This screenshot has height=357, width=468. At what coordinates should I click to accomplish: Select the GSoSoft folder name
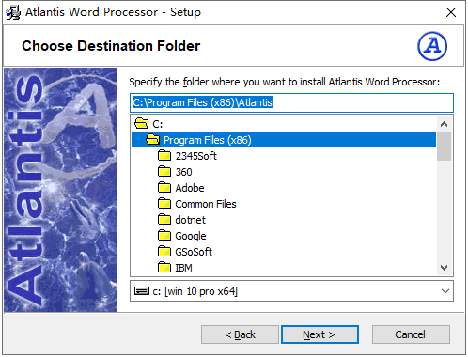194,252
